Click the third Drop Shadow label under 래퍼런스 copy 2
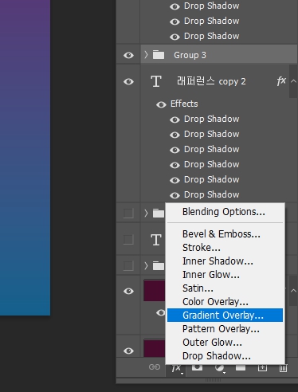This screenshot has height=392, width=298. 212,149
